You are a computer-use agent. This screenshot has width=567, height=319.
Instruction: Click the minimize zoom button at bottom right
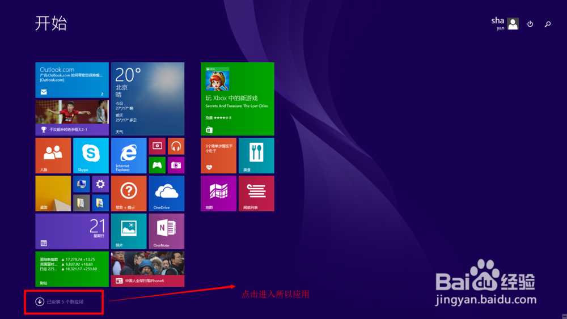coord(564,316)
